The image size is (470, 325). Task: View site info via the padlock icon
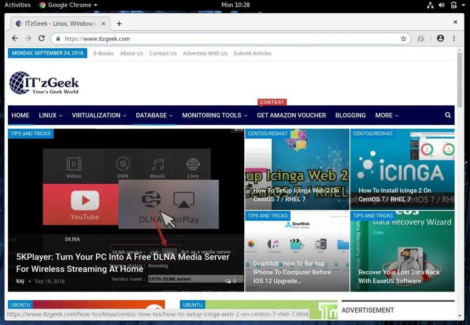[x=58, y=39]
